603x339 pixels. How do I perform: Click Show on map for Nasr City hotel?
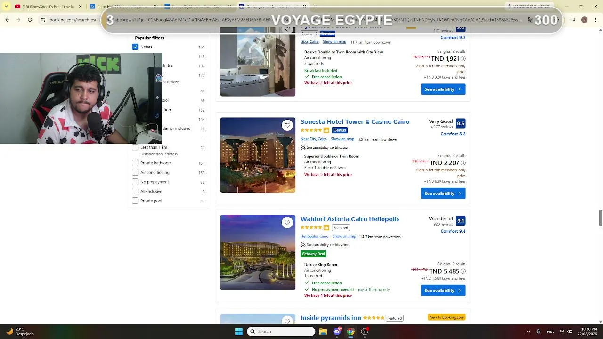tap(342, 139)
